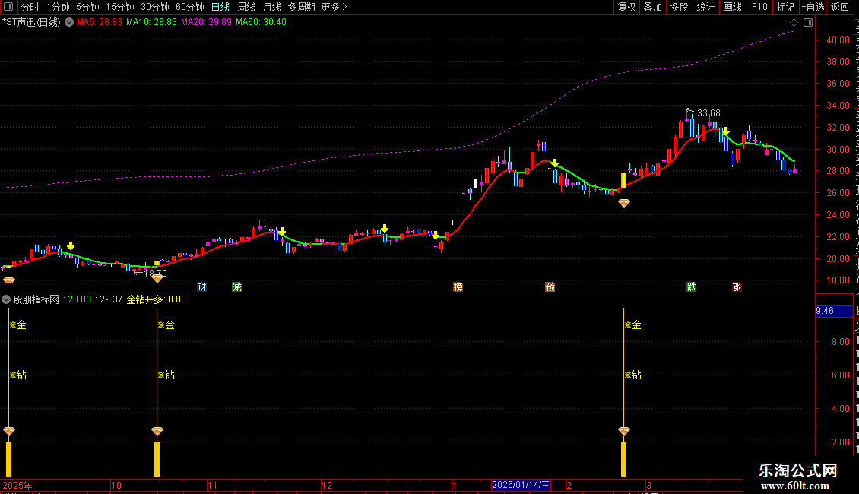Select the 日线 daily period
Viewport: 859px width, 494px height.
(220, 7)
